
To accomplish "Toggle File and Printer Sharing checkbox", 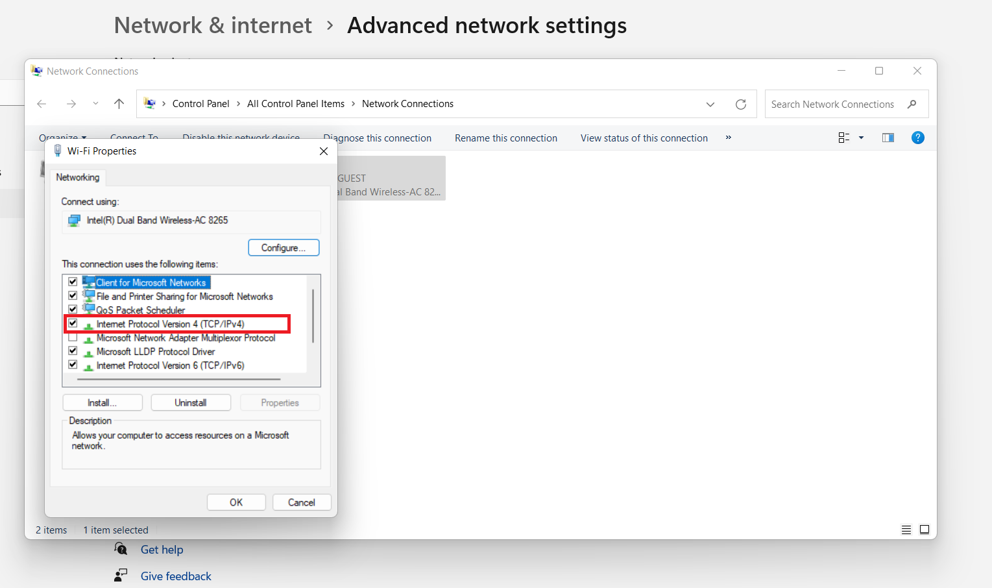I will coord(73,296).
